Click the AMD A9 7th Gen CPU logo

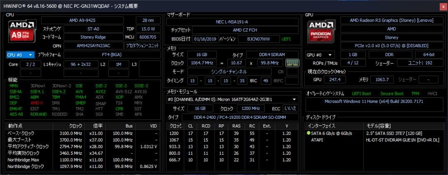[22, 31]
